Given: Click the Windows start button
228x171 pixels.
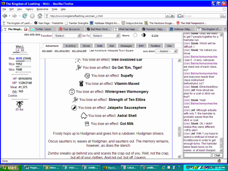Looking at the screenshot, I should click(10, 167).
